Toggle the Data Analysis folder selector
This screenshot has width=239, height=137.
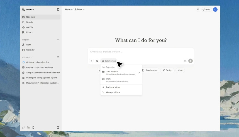click(109, 61)
